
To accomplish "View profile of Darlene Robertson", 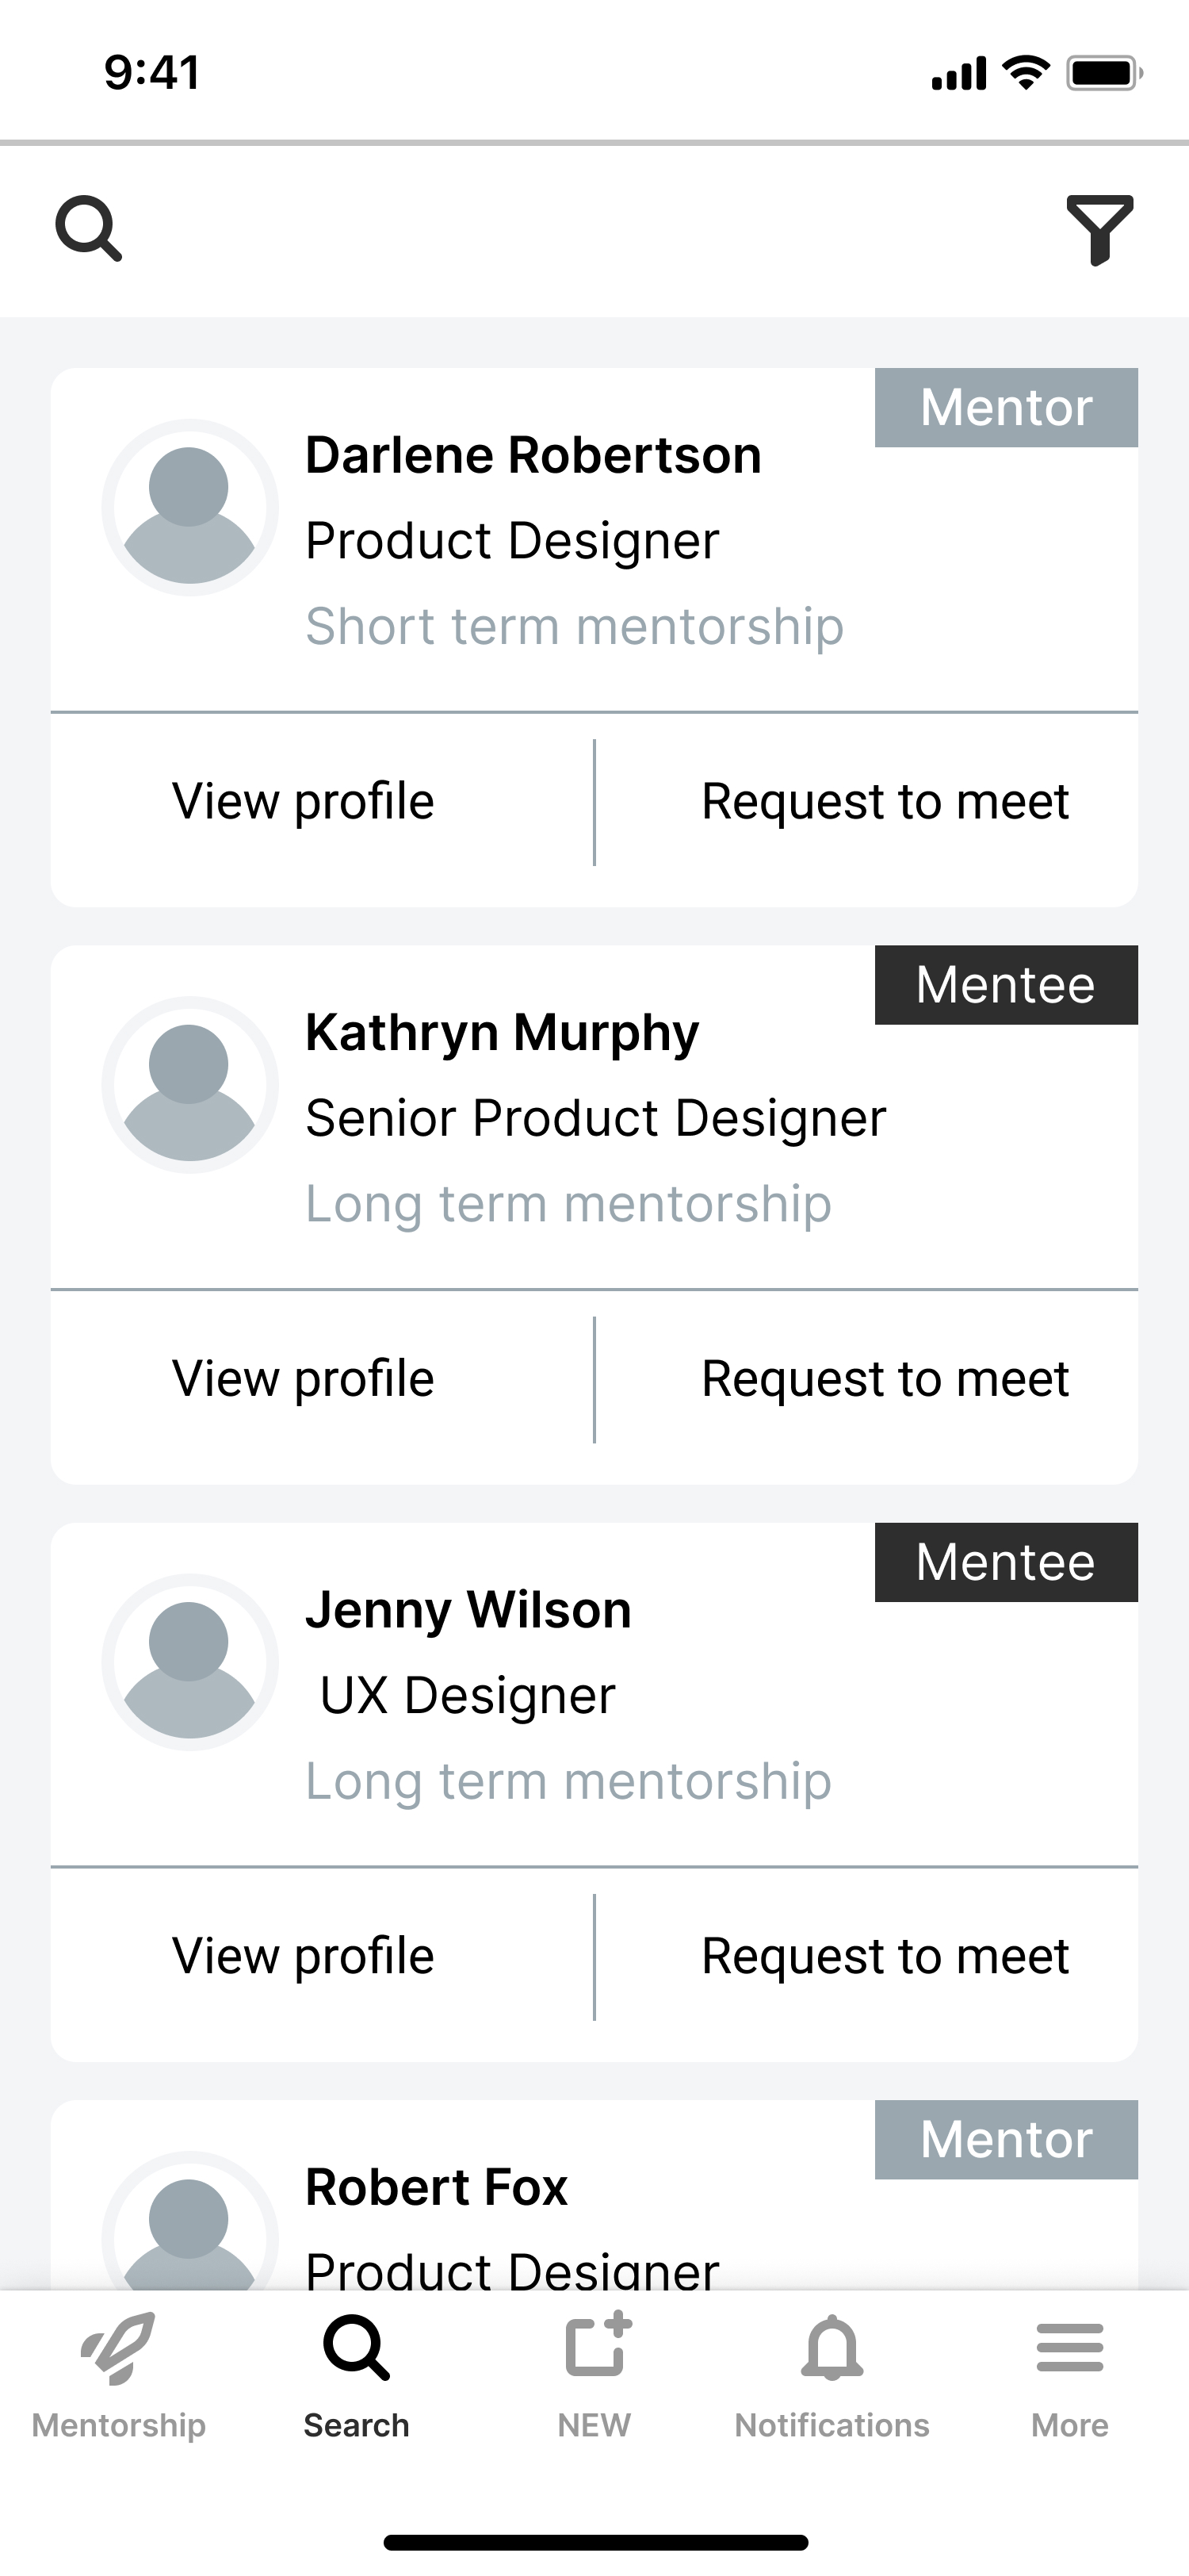I will (x=303, y=802).
